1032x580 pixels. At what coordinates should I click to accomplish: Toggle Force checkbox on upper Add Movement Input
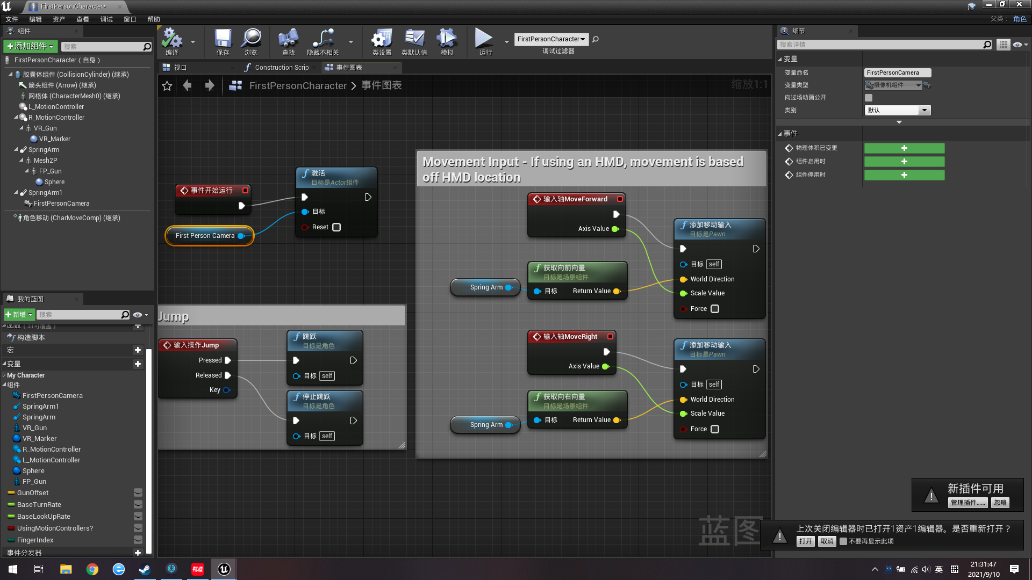click(715, 309)
